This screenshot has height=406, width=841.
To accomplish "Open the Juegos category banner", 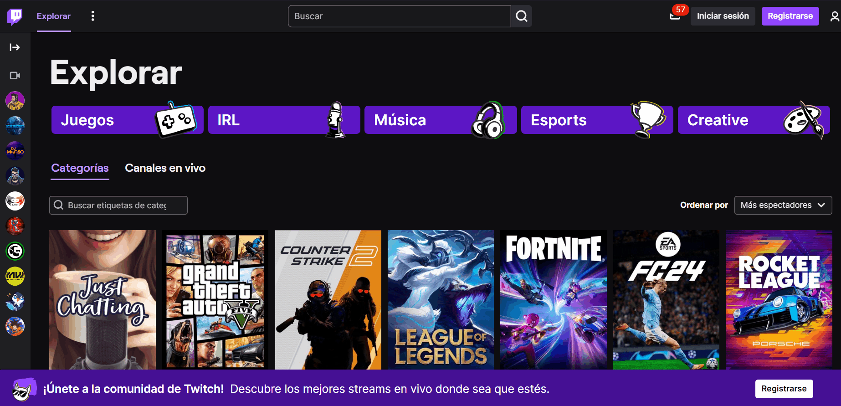I will click(x=127, y=120).
